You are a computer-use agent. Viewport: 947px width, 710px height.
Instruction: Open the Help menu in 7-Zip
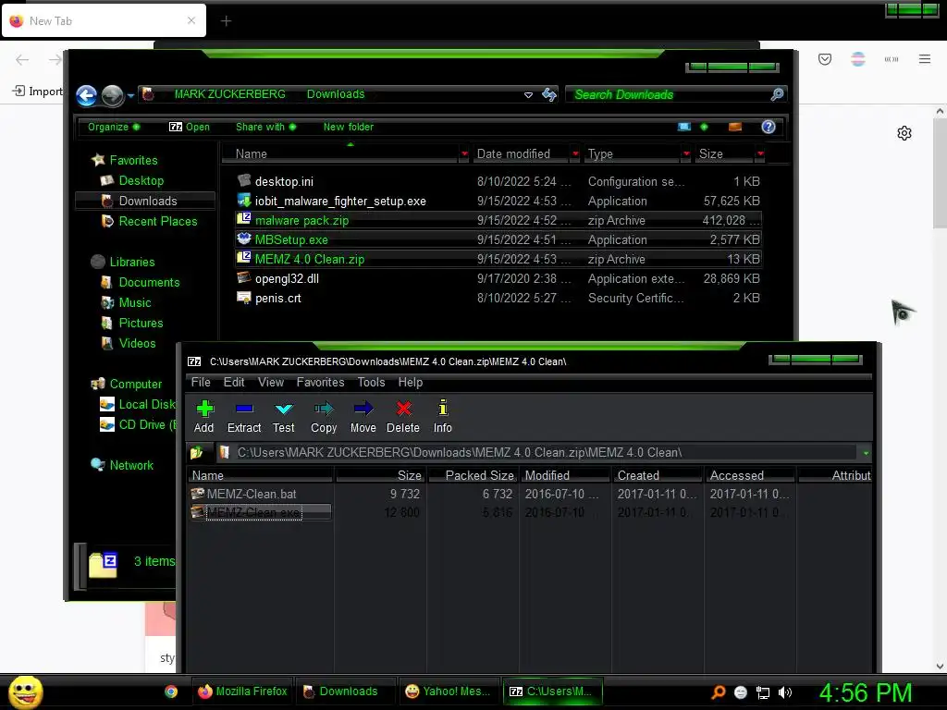point(410,382)
